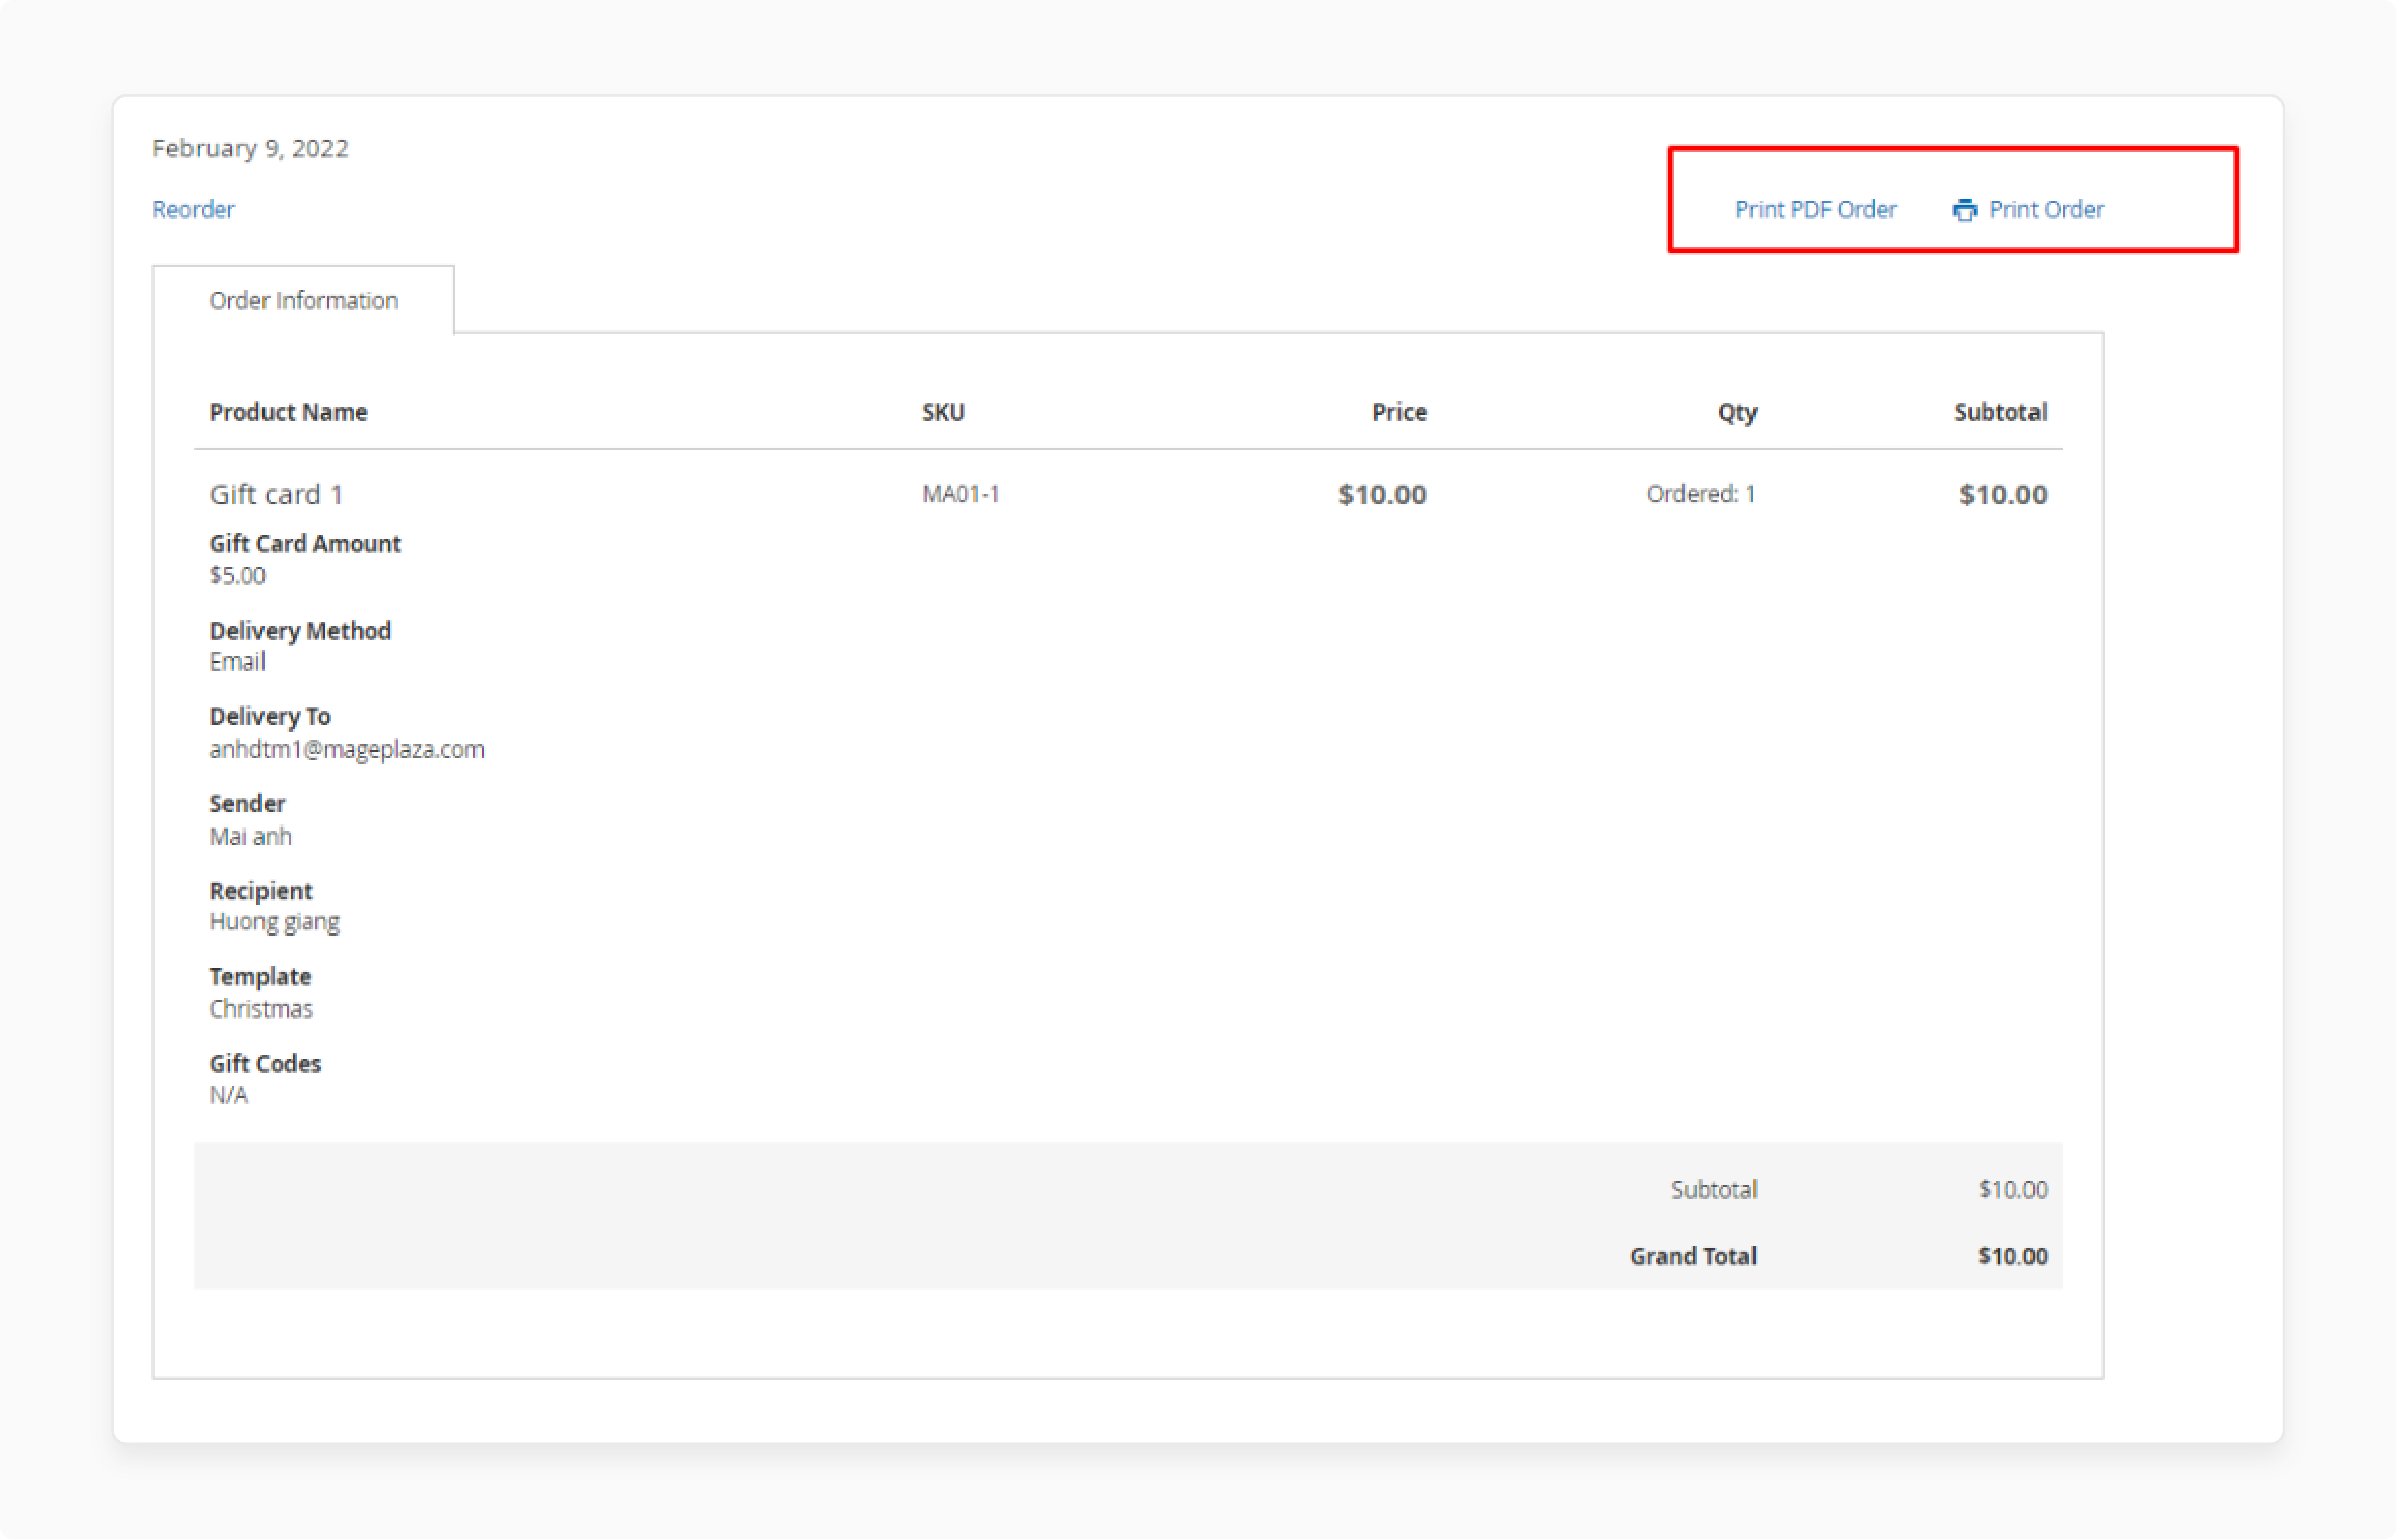Click the Price column header
2397x1540 pixels.
point(1399,412)
